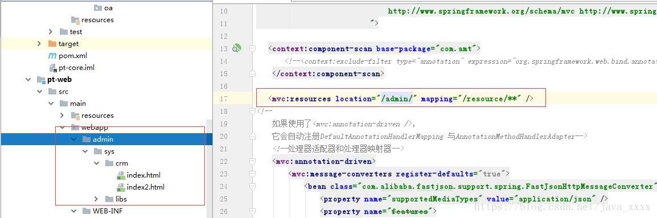
Task: Click the mvc:resources tag name
Action: (x=301, y=99)
